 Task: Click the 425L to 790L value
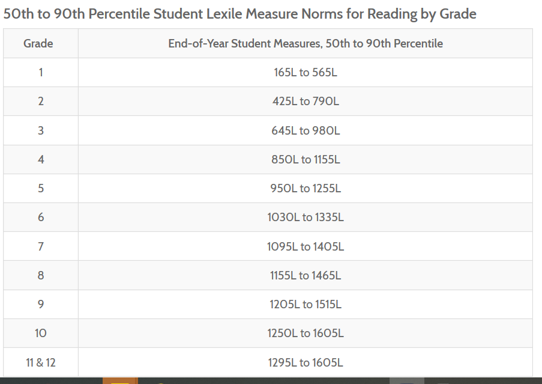[306, 101]
